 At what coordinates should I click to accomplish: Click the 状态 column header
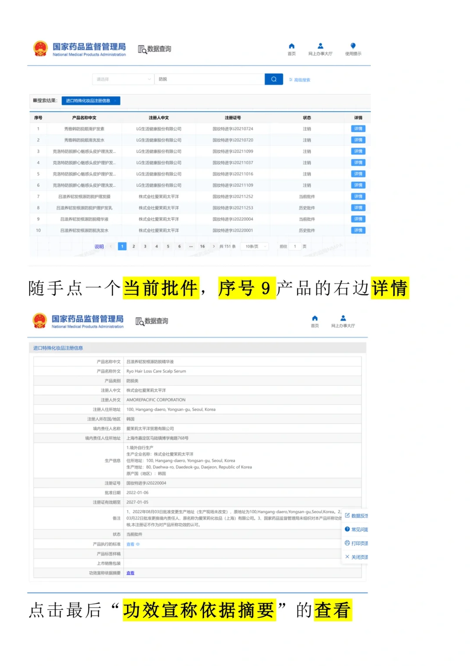307,118
